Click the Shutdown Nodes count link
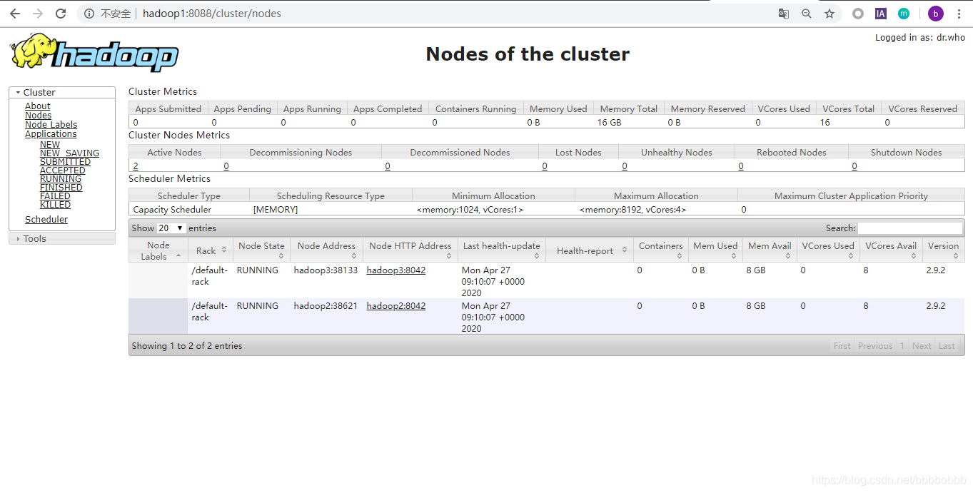The image size is (973, 493). 854,166
